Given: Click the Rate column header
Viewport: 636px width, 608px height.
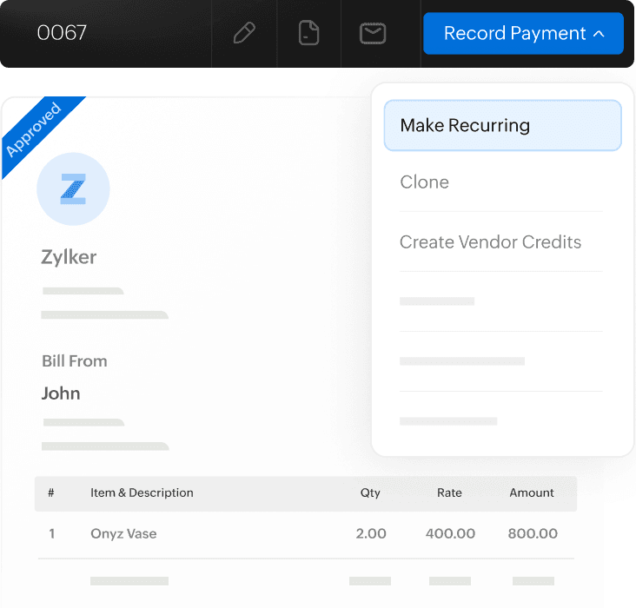Looking at the screenshot, I should [449, 492].
